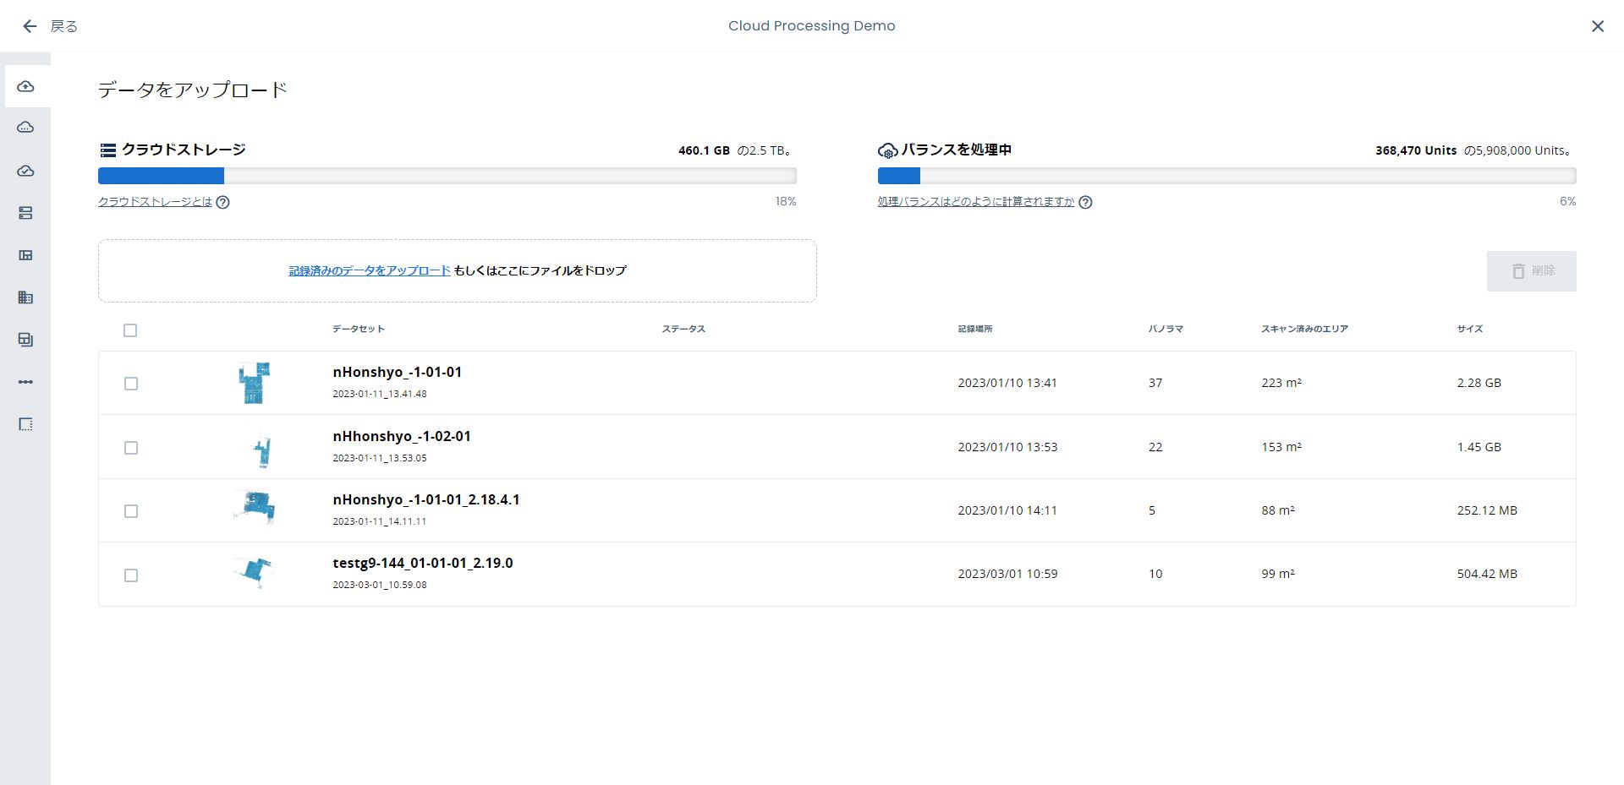This screenshot has height=785, width=1624.
Task: Check the nHonshyo_-1-01-01_2.18.4.1 row checkbox
Action: point(131,511)
